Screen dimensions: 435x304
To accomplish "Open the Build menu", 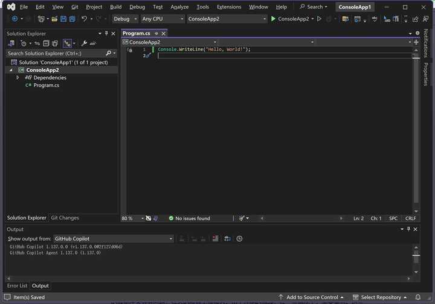I will 115,7.
